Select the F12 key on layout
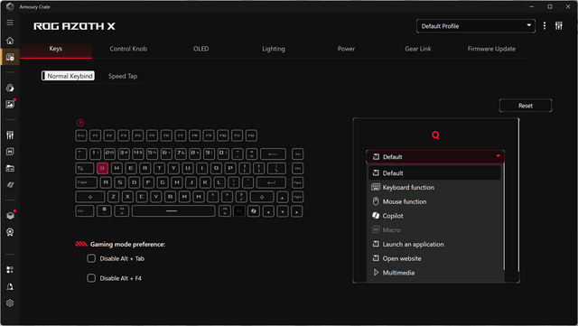The image size is (578, 326). pyautogui.click(x=251, y=135)
